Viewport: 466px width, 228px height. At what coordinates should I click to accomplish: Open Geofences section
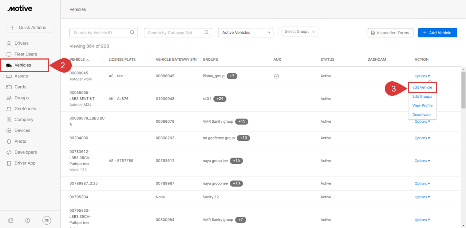tap(25, 109)
